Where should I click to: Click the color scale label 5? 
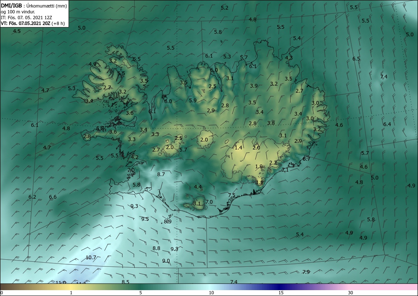point(140,293)
